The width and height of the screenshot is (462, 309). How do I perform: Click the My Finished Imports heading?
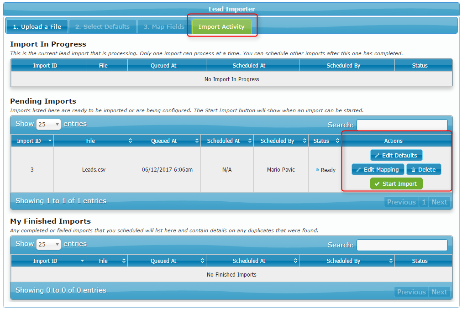pos(50,221)
